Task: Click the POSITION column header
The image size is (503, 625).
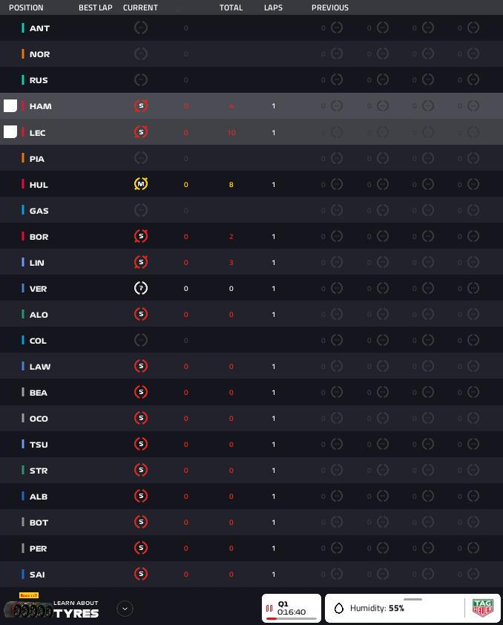Action: 26,7
